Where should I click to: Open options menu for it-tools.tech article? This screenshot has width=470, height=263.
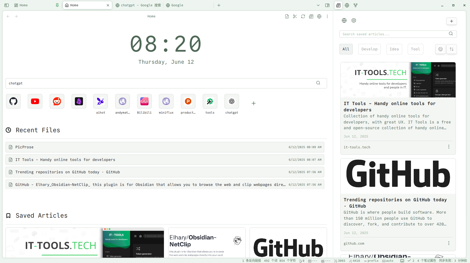[x=449, y=147]
